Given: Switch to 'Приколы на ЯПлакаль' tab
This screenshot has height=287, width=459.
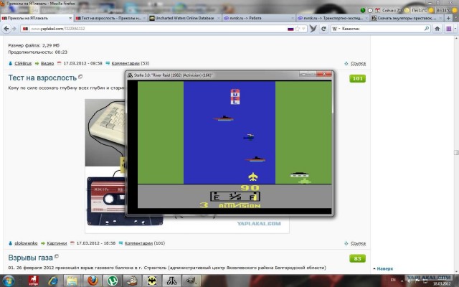Looking at the screenshot, I should tap(37, 18).
